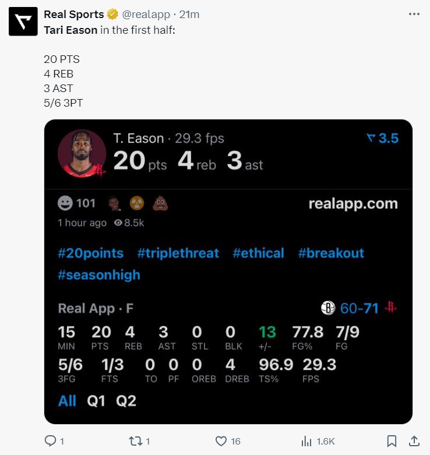Bookmark this tweet
The height and width of the screenshot is (455, 430).
(x=392, y=441)
